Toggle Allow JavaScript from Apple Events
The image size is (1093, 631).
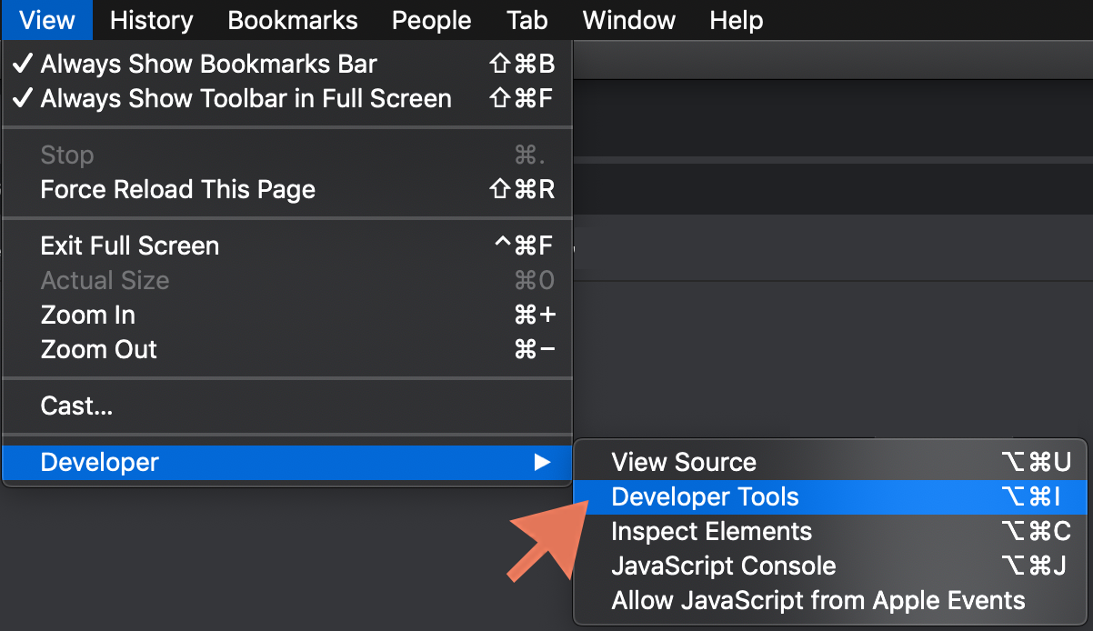pyautogui.click(x=818, y=600)
